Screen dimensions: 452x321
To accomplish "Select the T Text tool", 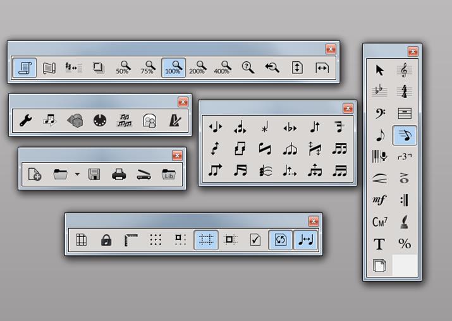I will pos(379,244).
